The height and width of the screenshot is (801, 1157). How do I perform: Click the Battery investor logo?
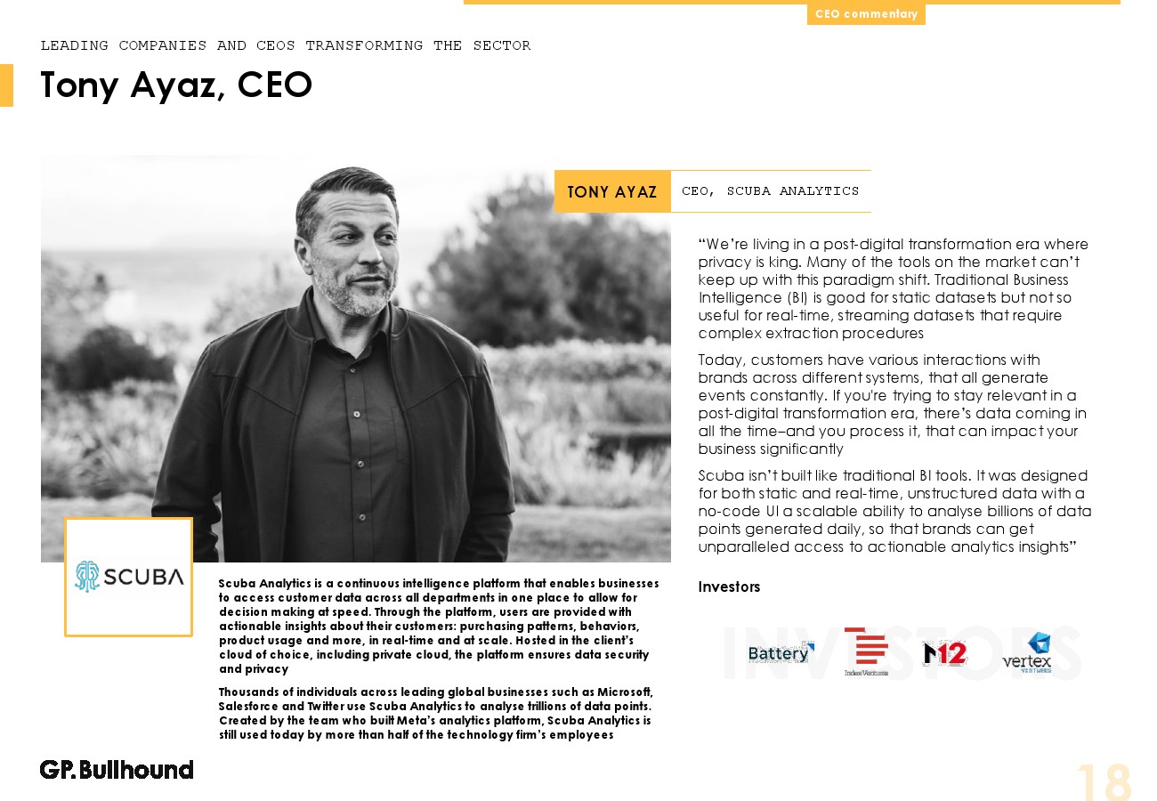click(781, 653)
